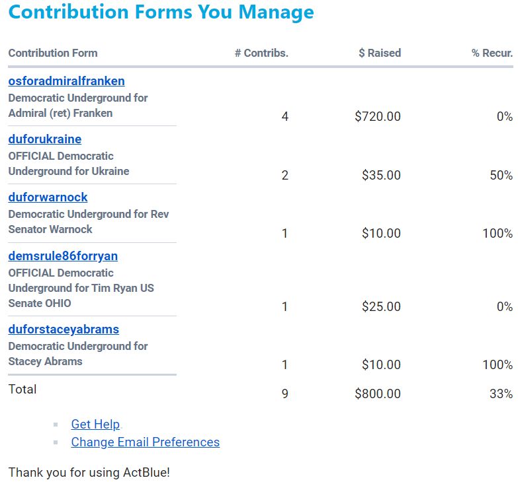Click the # Contribs. column header
518x482 pixels.
[261, 53]
